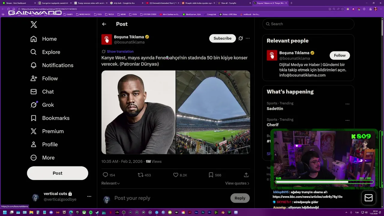The height and width of the screenshot is (216, 384).
Task: Open Home - HBO Max bookmark
Action: pyautogui.click(x=228, y=14)
